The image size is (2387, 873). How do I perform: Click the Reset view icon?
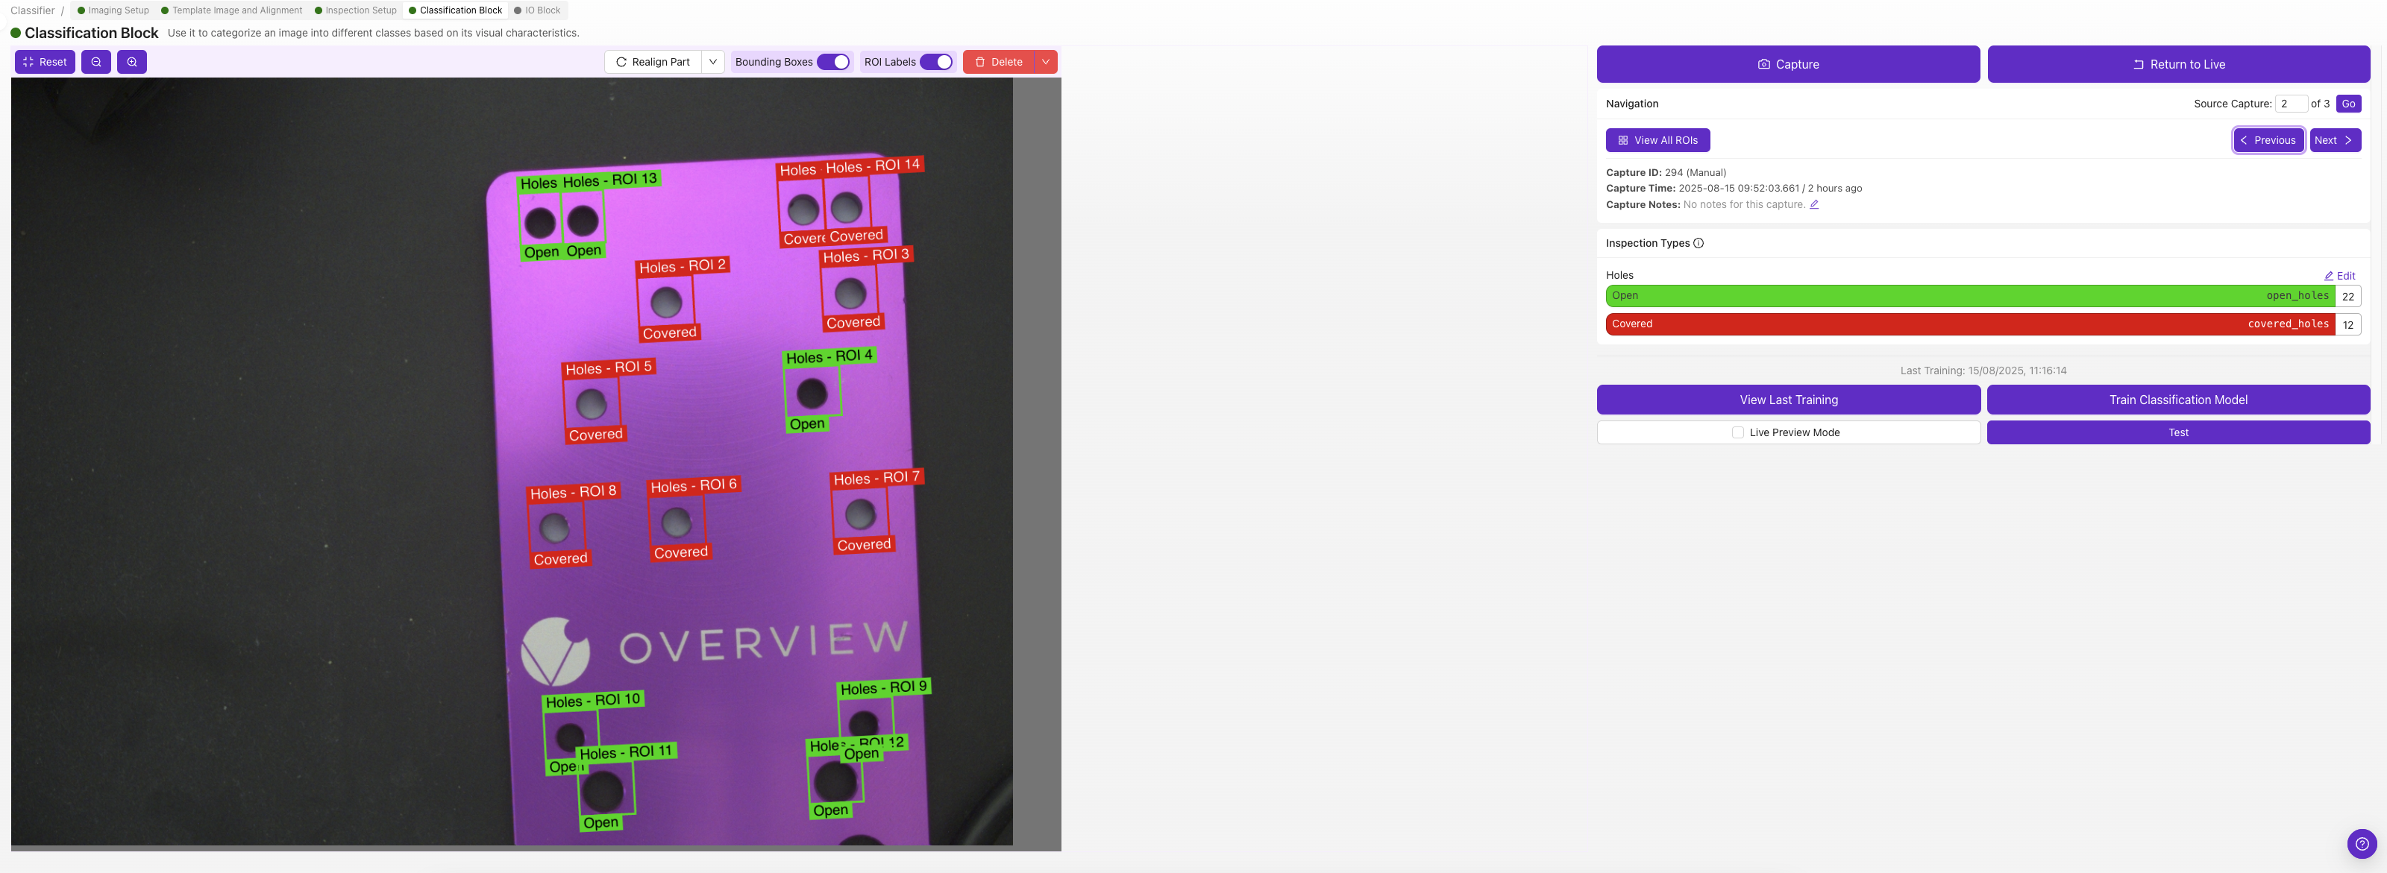(27, 61)
